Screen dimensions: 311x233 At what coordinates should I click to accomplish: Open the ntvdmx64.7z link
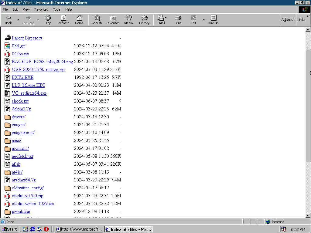coord(24,180)
